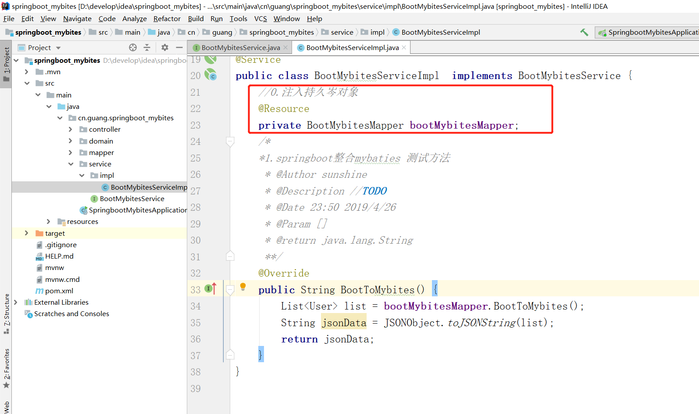
Task: Expand the .mvn folder
Action: click(x=27, y=72)
